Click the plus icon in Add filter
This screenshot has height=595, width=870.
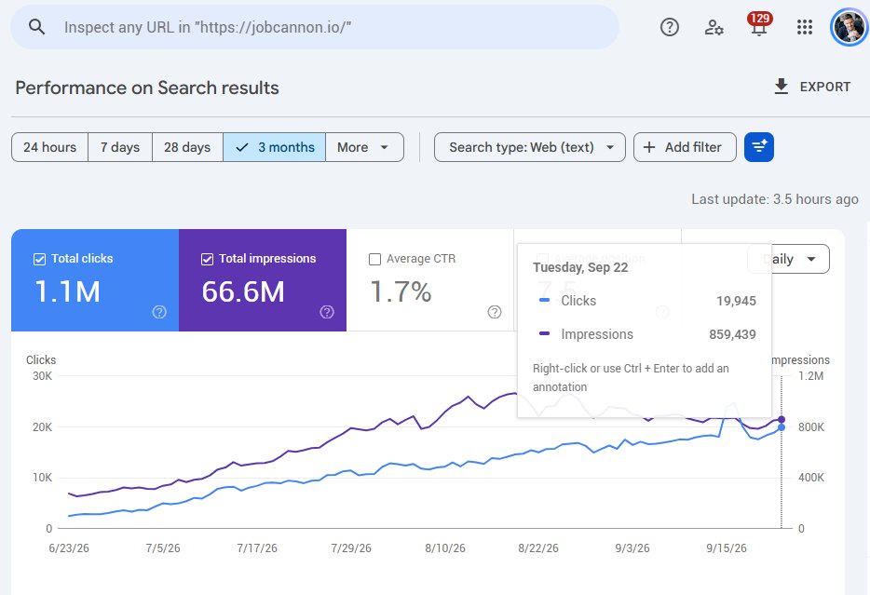click(648, 147)
